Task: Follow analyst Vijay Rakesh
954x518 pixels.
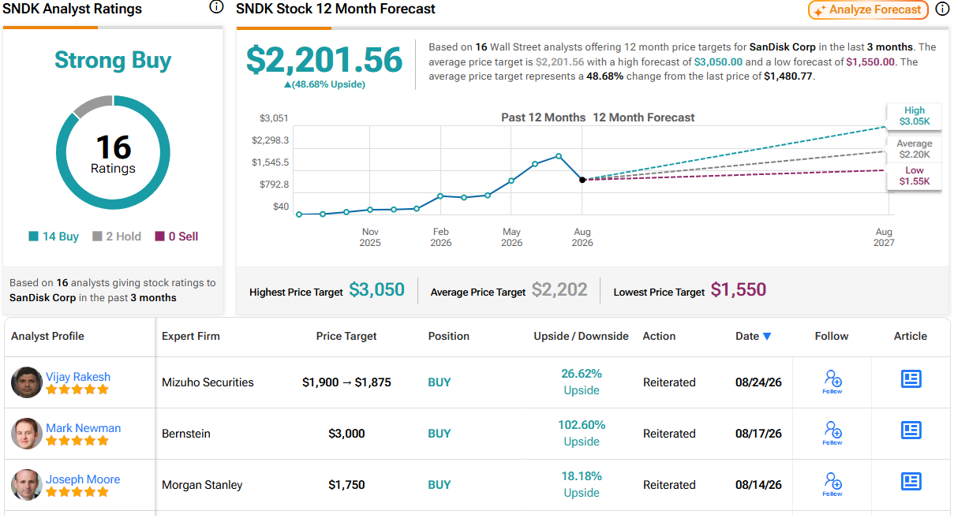Action: pyautogui.click(x=832, y=382)
